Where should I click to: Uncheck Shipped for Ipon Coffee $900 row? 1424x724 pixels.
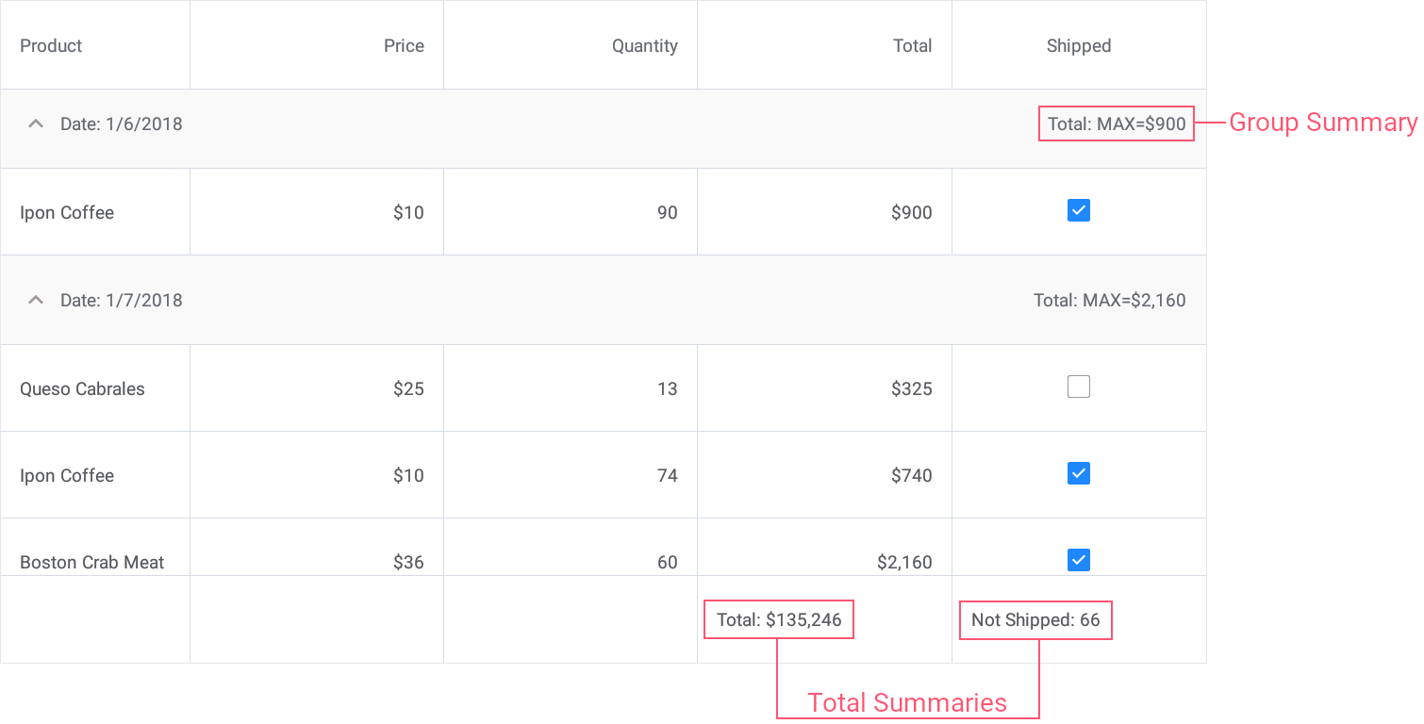click(1078, 210)
